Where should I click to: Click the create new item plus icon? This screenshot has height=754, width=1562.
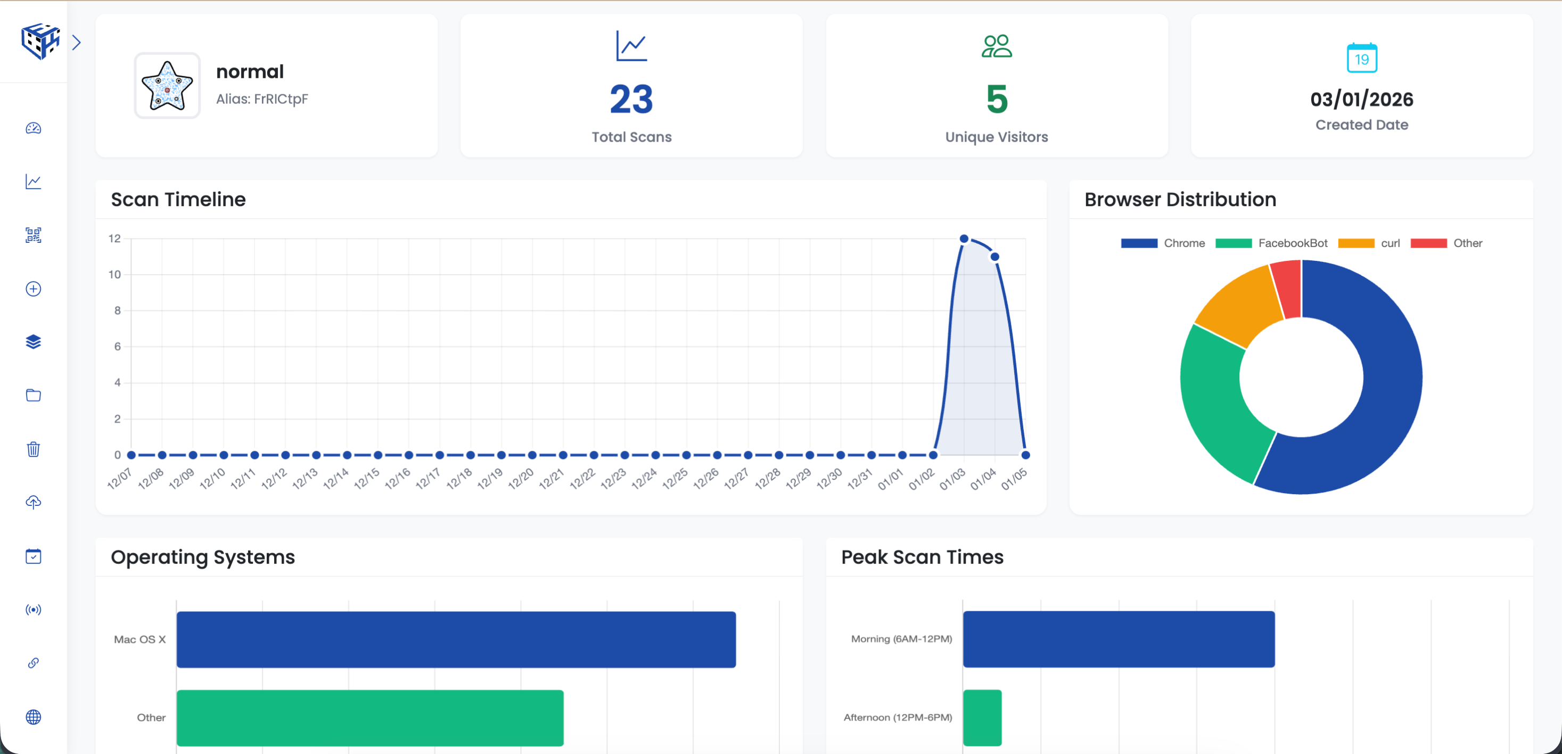[34, 289]
